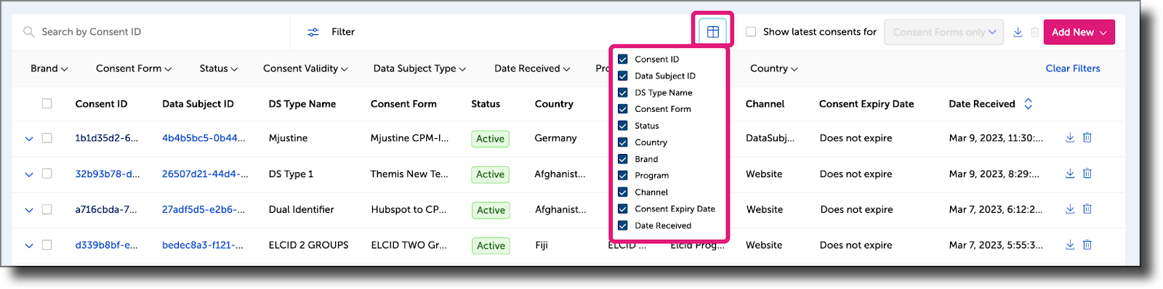Image resolution: width=1163 pixels, height=289 pixels.
Task: Click Clear Filters link
Action: [x=1073, y=68]
